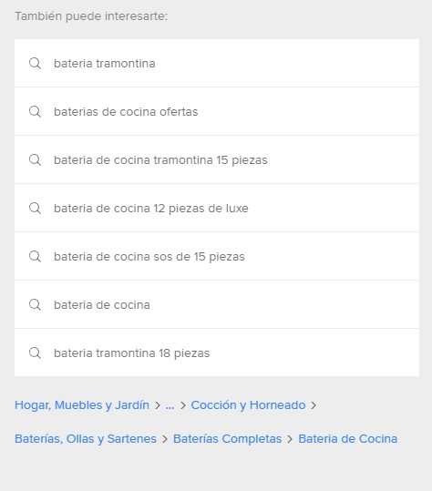432x491 pixels.
Task: Choose 'bateria de cocina tramontina 15 piezas'
Action: click(160, 160)
